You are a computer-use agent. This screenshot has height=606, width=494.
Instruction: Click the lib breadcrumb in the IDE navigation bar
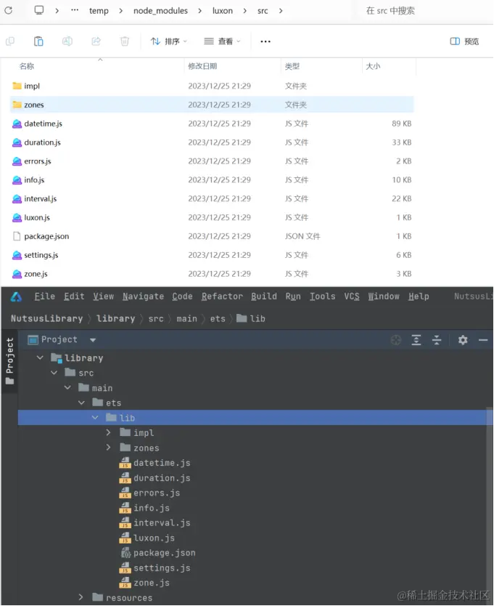(251, 318)
